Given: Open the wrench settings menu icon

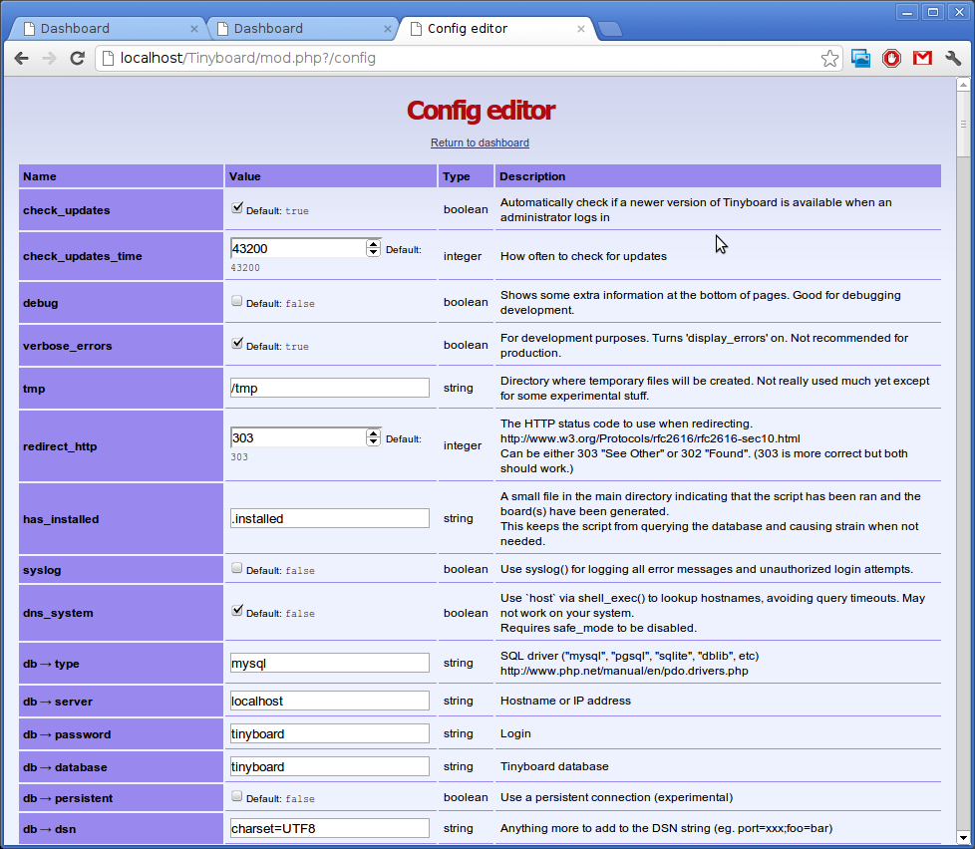Looking at the screenshot, I should 952,59.
